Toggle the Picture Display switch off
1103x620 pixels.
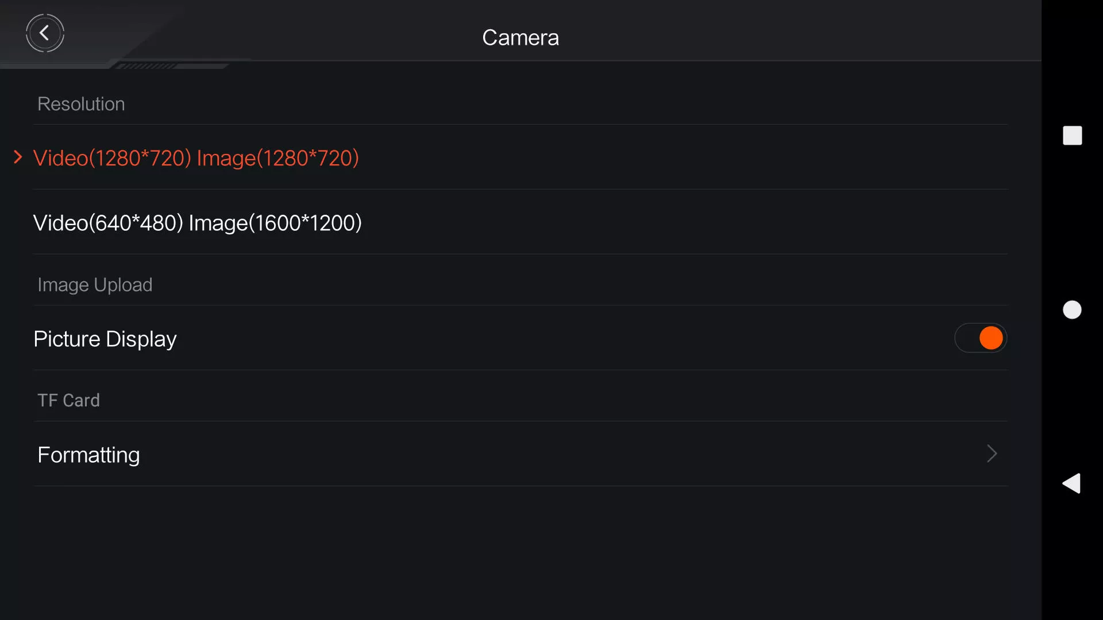pos(981,338)
